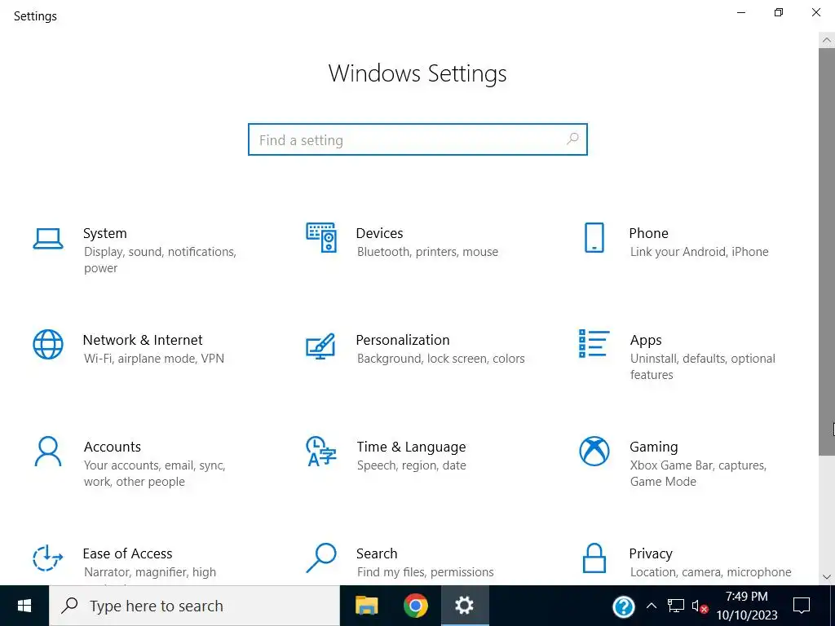Screen dimensions: 835x626
Task: Open the Network & Internet title
Action: tap(143, 340)
